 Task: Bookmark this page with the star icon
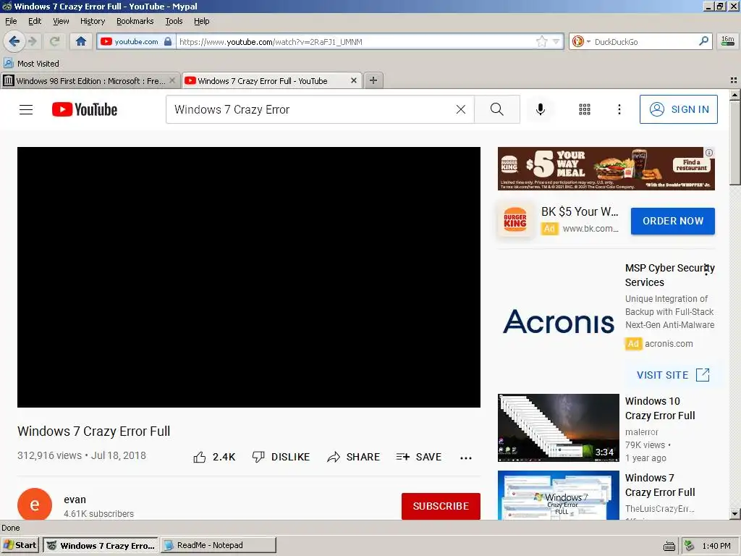[x=541, y=41]
